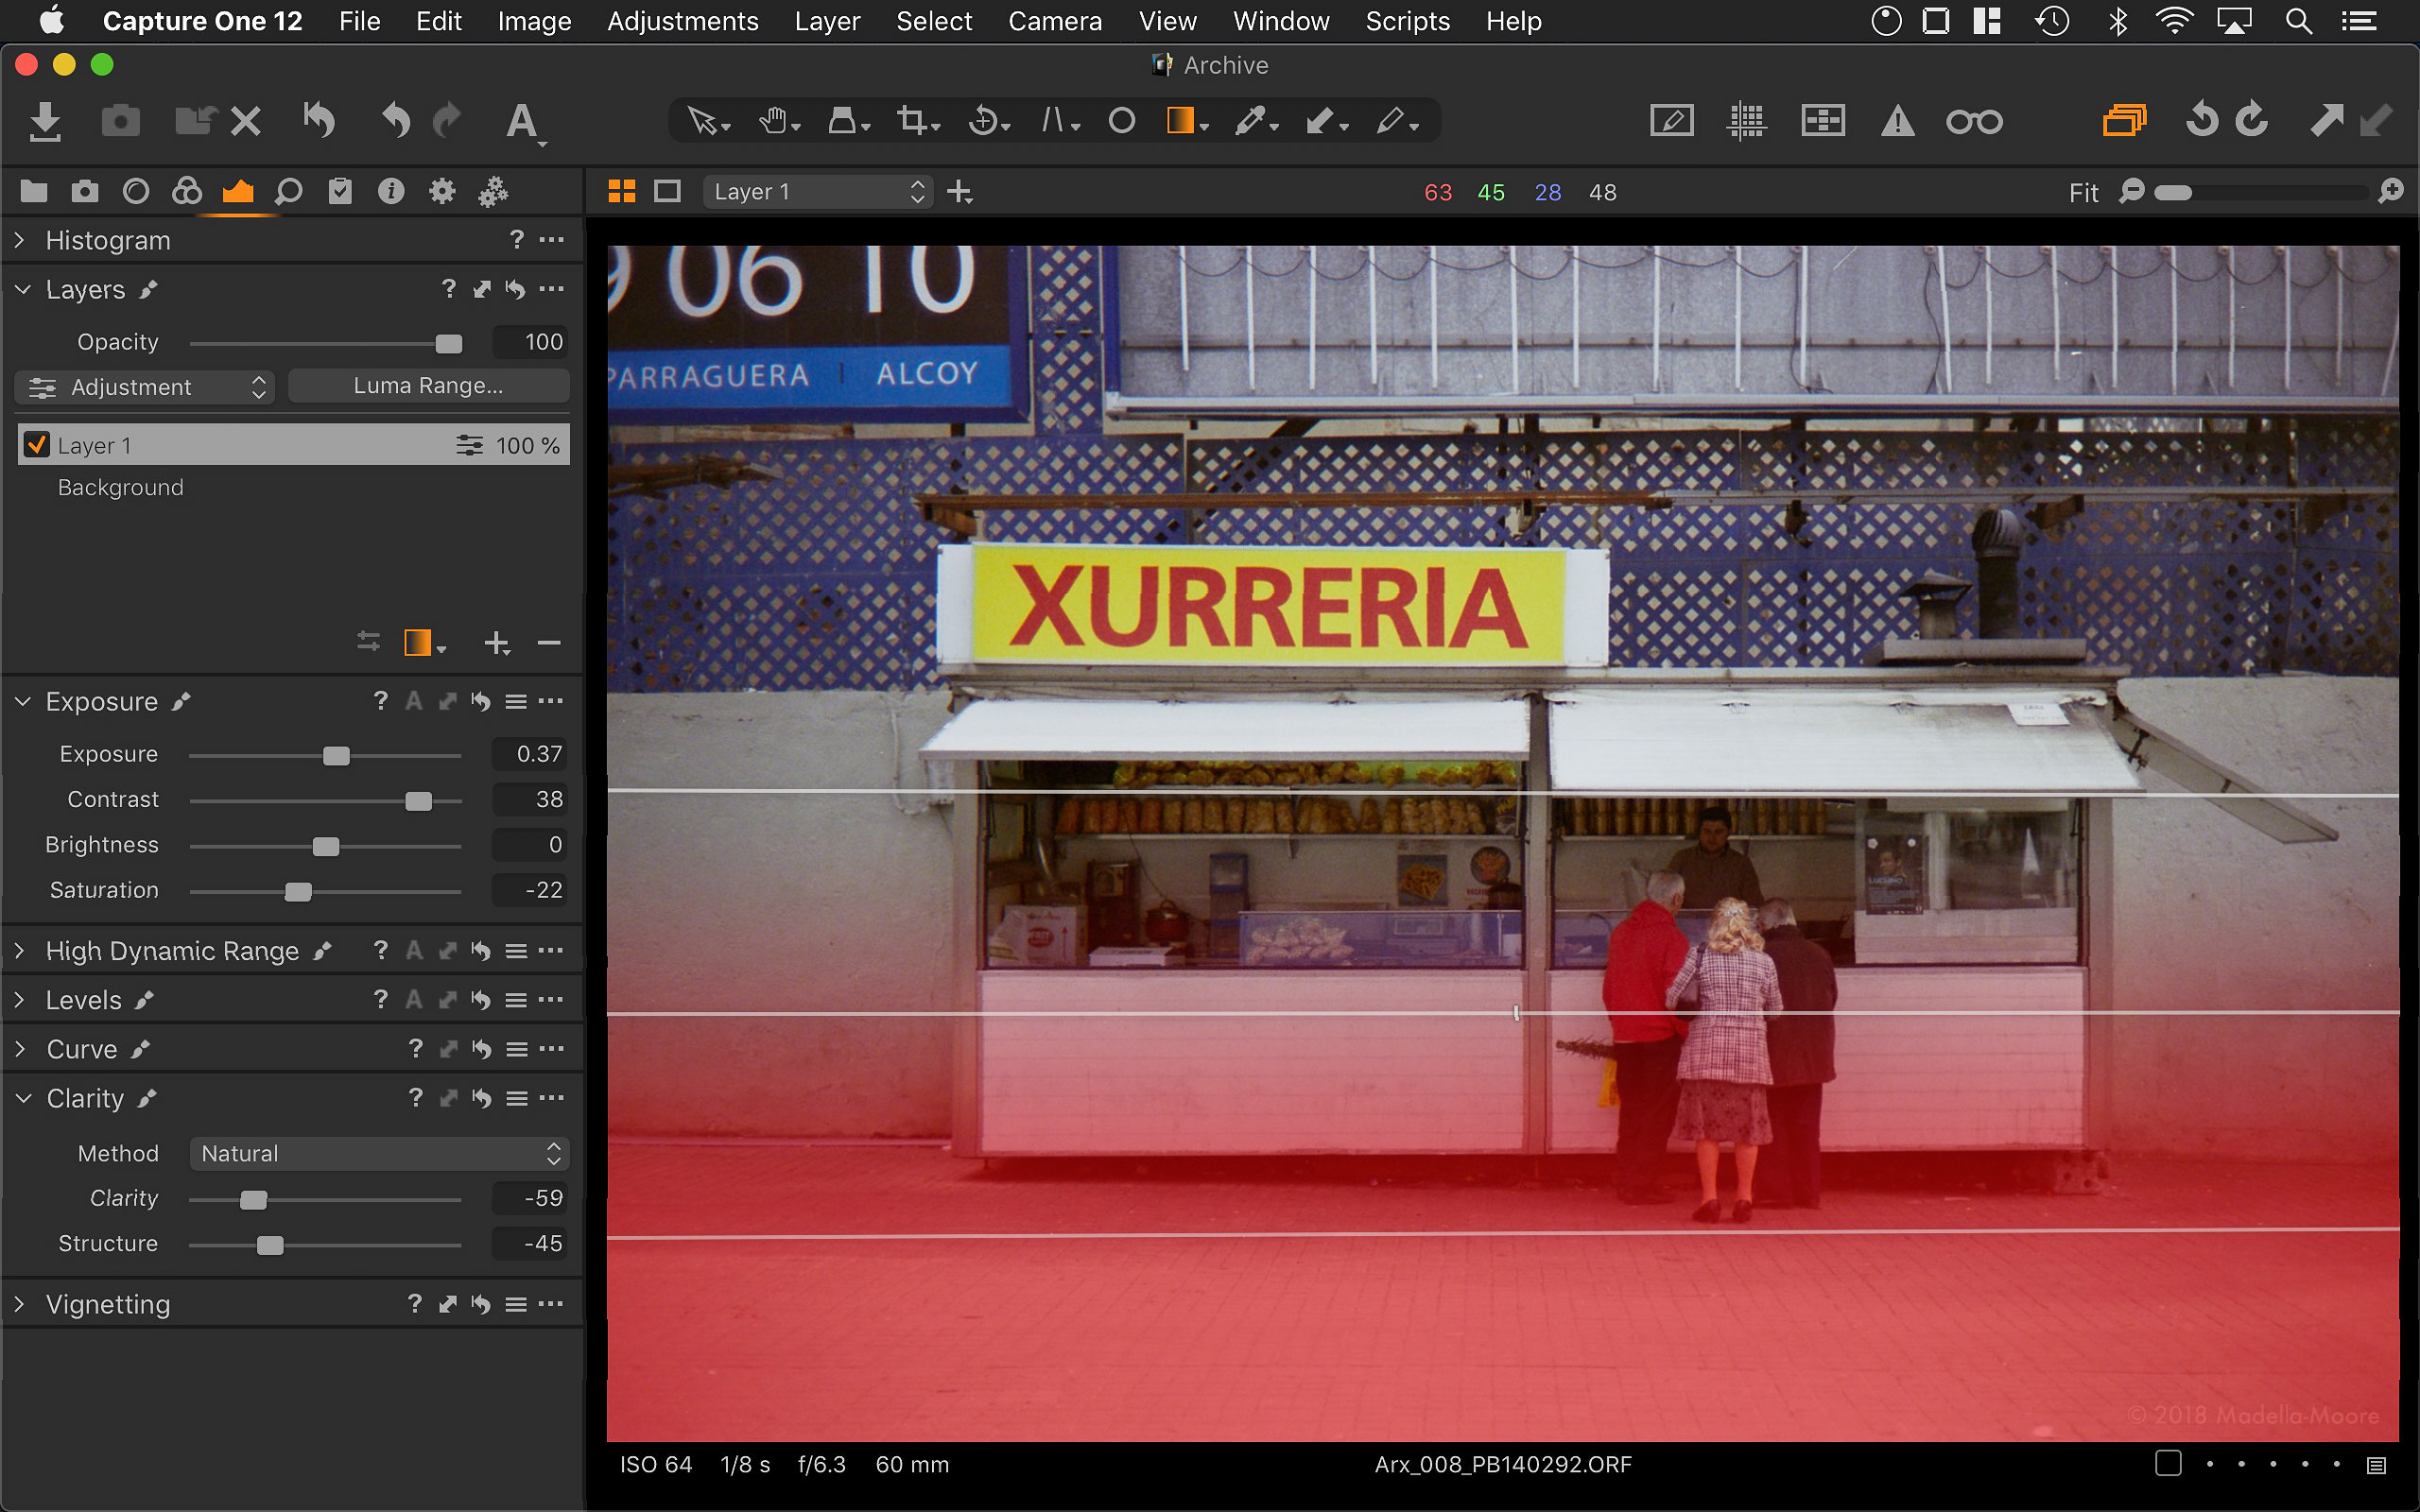Click the Contrast slider handle
This screenshot has width=2420, height=1512.
[x=418, y=800]
